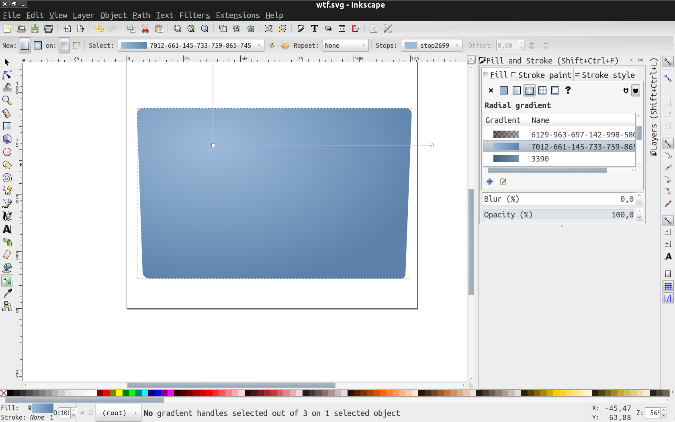Screen dimensions: 675x422
Task: Select the Text tool
Action: click(7, 229)
